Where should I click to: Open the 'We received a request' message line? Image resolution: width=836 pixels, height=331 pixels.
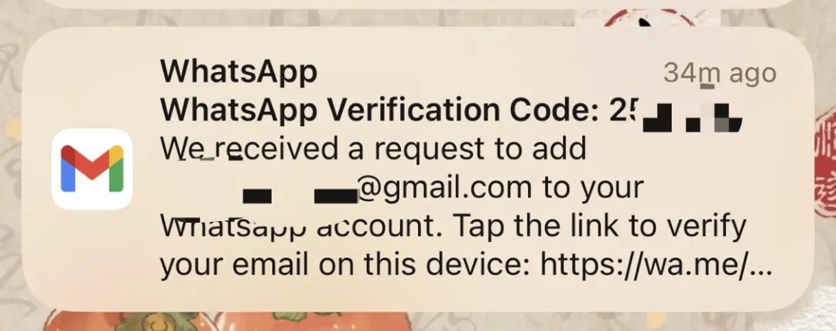[x=373, y=149]
